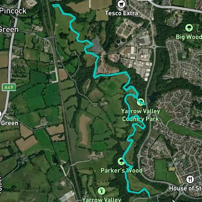This screenshot has height=202, width=202.
Task: Open the Yarrow Valley Country Park tree marker
Action: [140, 102]
